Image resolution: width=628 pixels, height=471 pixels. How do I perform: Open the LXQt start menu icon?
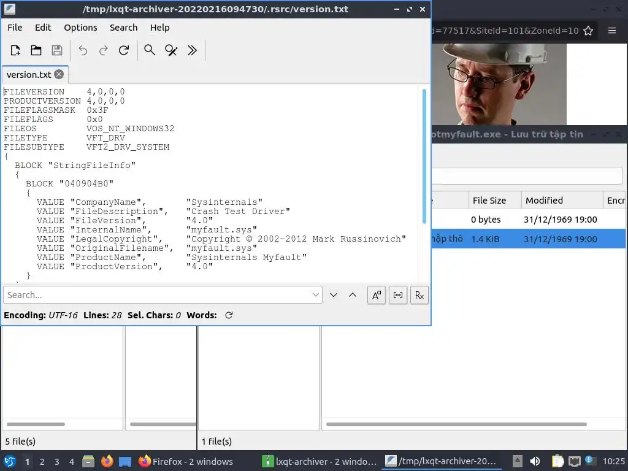pos(10,461)
